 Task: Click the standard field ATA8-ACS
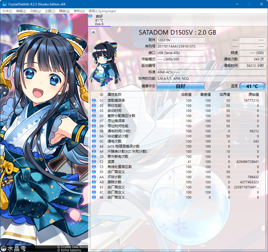pyautogui.click(x=211, y=72)
